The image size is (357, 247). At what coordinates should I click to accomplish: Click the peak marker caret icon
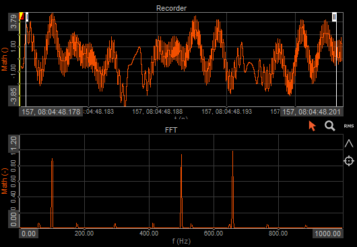[x=349, y=143]
